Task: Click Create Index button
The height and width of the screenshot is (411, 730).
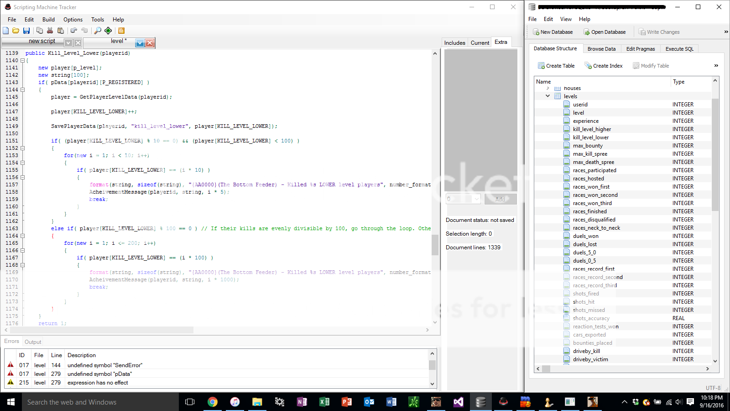Action: point(604,66)
